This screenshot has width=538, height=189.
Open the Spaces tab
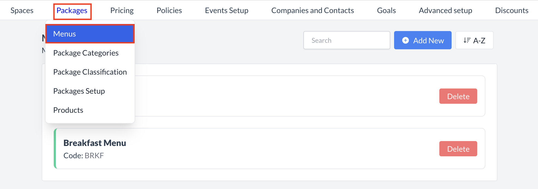coord(22,10)
